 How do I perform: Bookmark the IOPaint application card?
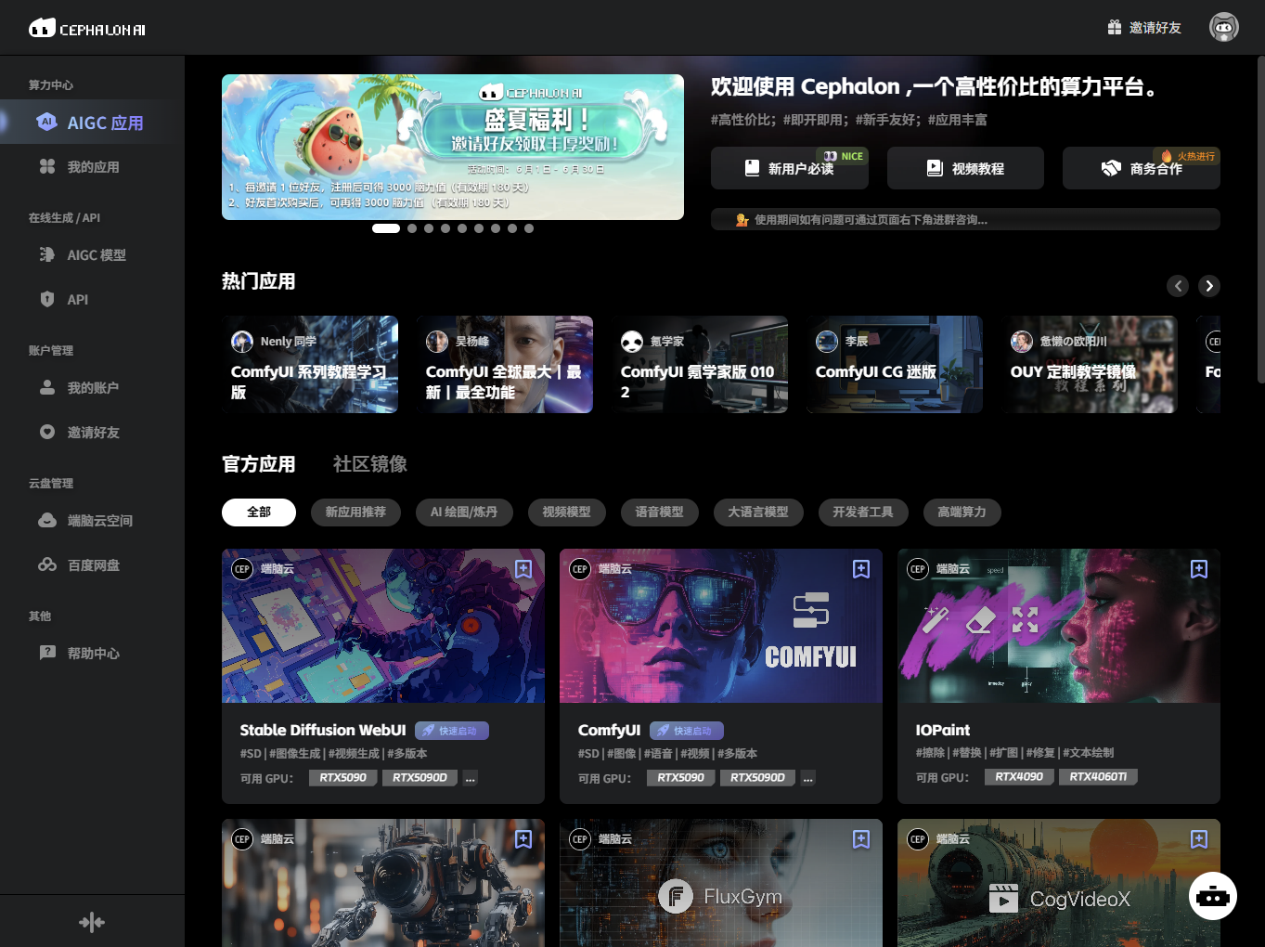coord(1199,569)
